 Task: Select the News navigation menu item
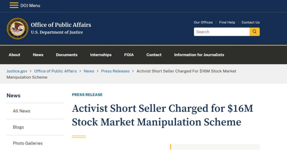pos(38,55)
